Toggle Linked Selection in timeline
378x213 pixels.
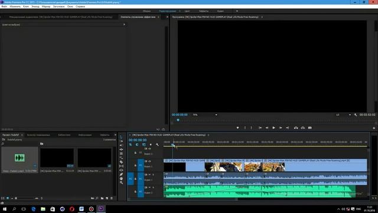(144, 144)
